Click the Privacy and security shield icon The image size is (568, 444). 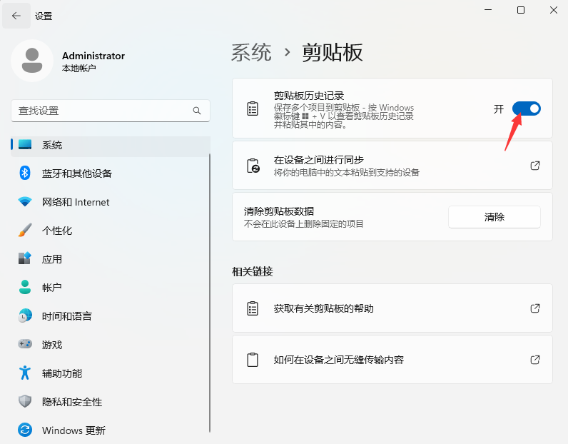pos(25,402)
